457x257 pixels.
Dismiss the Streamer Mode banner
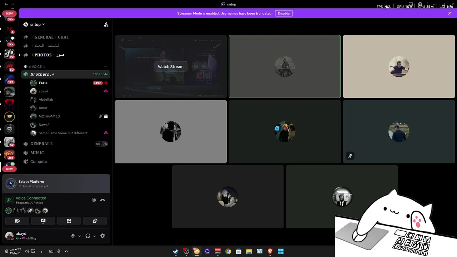click(x=450, y=13)
